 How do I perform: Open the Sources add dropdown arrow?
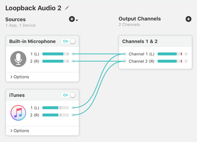point(77,20)
